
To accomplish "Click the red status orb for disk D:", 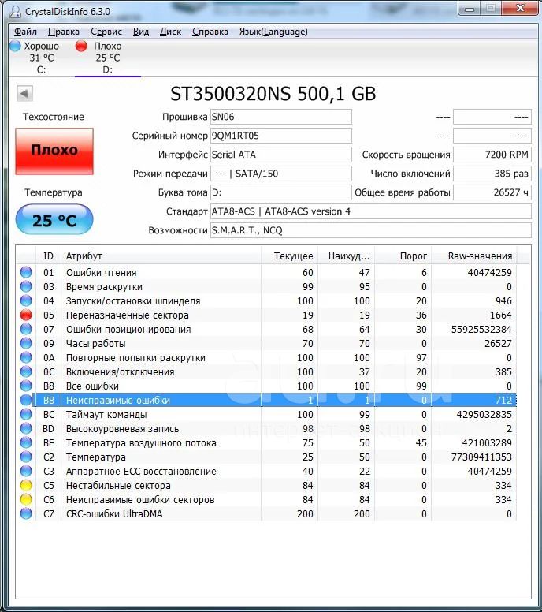I will pyautogui.click(x=81, y=46).
